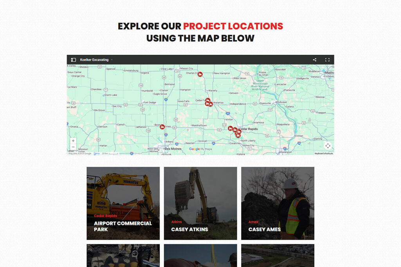
Task: Share the Koelker Excavating map
Action: click(314, 60)
